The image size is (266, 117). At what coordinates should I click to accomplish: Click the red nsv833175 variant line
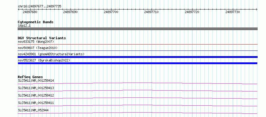point(137,44)
